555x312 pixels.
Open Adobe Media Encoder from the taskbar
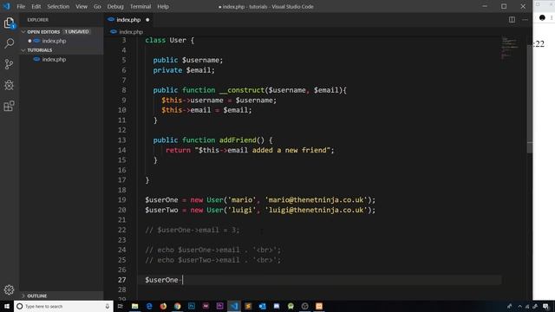click(x=206, y=306)
